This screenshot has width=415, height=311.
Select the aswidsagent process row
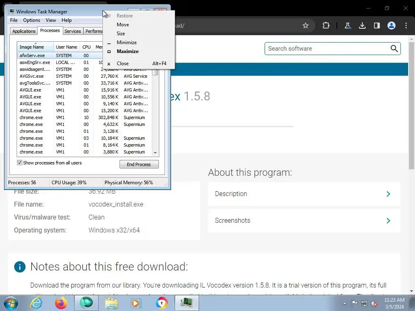pos(85,69)
